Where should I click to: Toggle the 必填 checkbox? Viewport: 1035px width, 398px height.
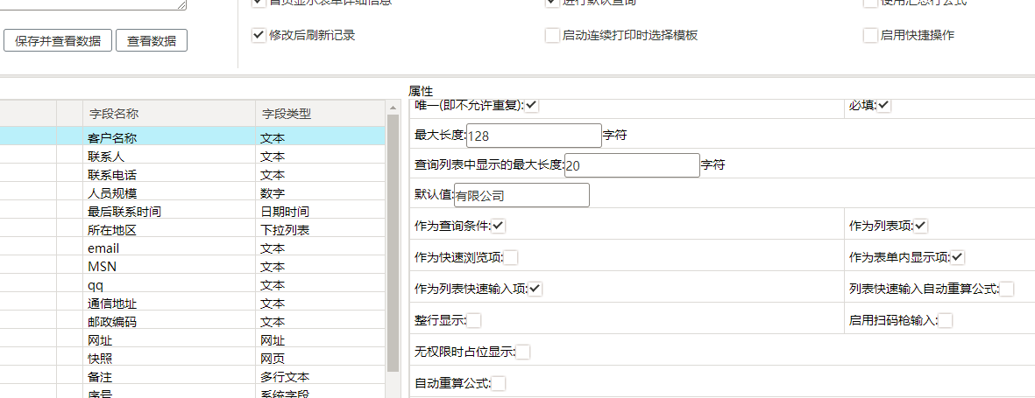tap(884, 106)
